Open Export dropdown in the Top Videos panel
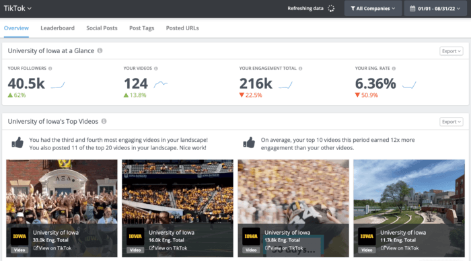This screenshot has width=471, height=261. tap(451, 122)
